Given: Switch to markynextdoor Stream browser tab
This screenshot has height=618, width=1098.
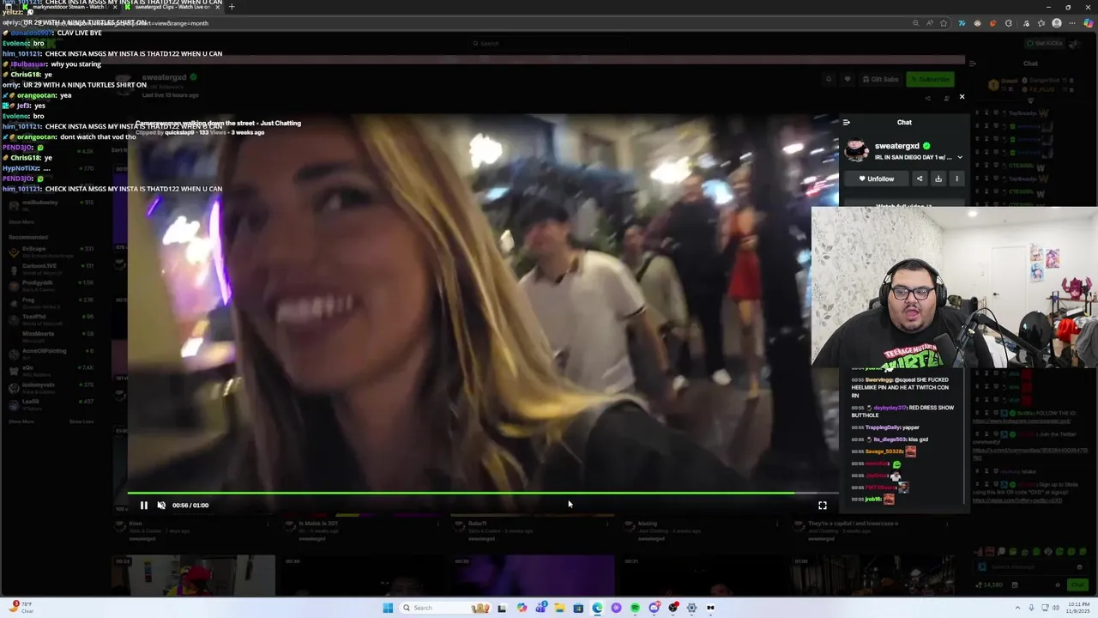Looking at the screenshot, I should coord(69,7).
